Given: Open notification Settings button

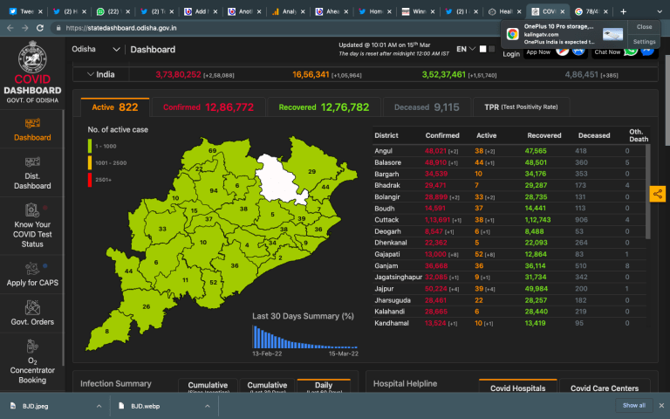Looking at the screenshot, I should coord(644,42).
